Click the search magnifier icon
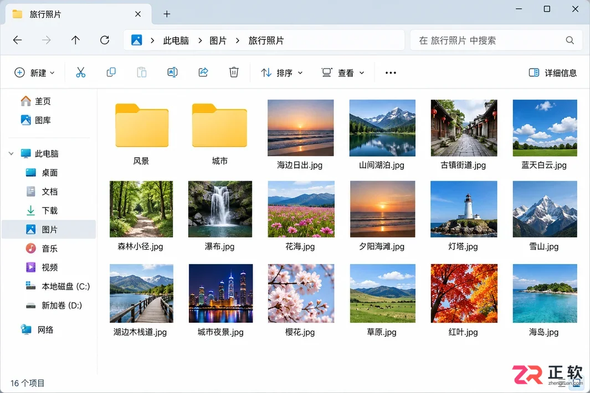 pos(570,40)
